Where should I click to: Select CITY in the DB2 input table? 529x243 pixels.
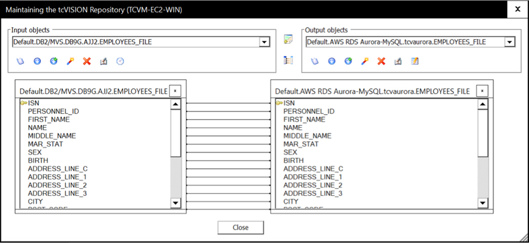(35, 201)
